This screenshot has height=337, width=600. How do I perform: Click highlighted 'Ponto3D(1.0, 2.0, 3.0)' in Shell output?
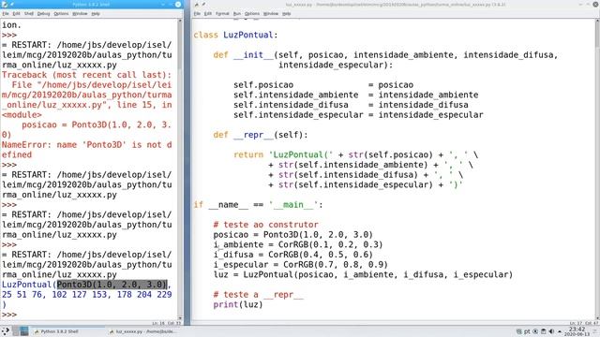(112, 285)
